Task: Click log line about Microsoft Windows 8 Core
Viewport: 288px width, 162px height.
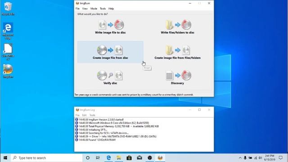Action: tap(114, 123)
